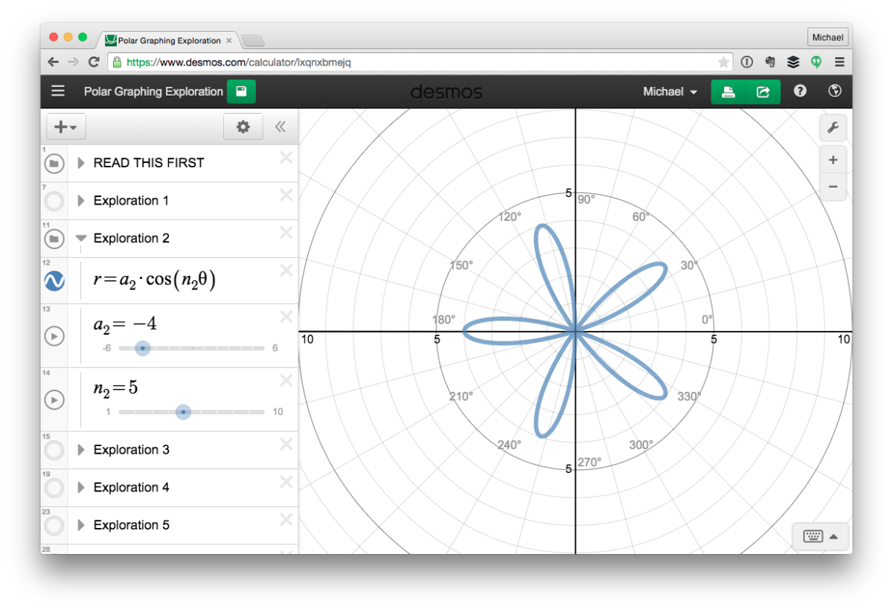
Task: Show the on-screen keyboard
Action: (x=815, y=536)
